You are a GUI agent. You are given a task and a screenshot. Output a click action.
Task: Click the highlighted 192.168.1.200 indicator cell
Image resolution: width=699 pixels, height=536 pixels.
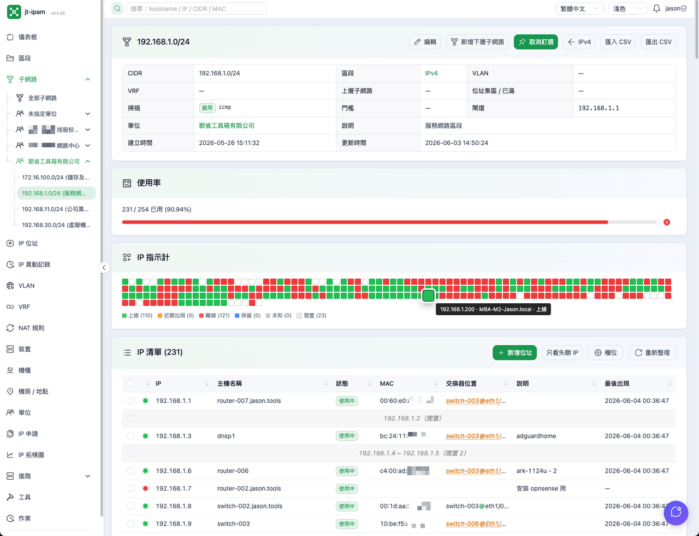[x=429, y=296]
